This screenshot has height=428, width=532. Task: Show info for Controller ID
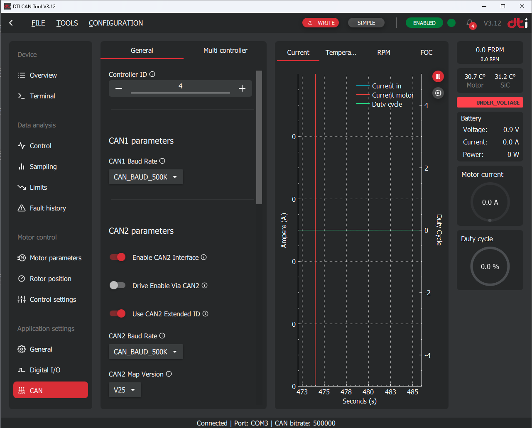[x=152, y=74]
